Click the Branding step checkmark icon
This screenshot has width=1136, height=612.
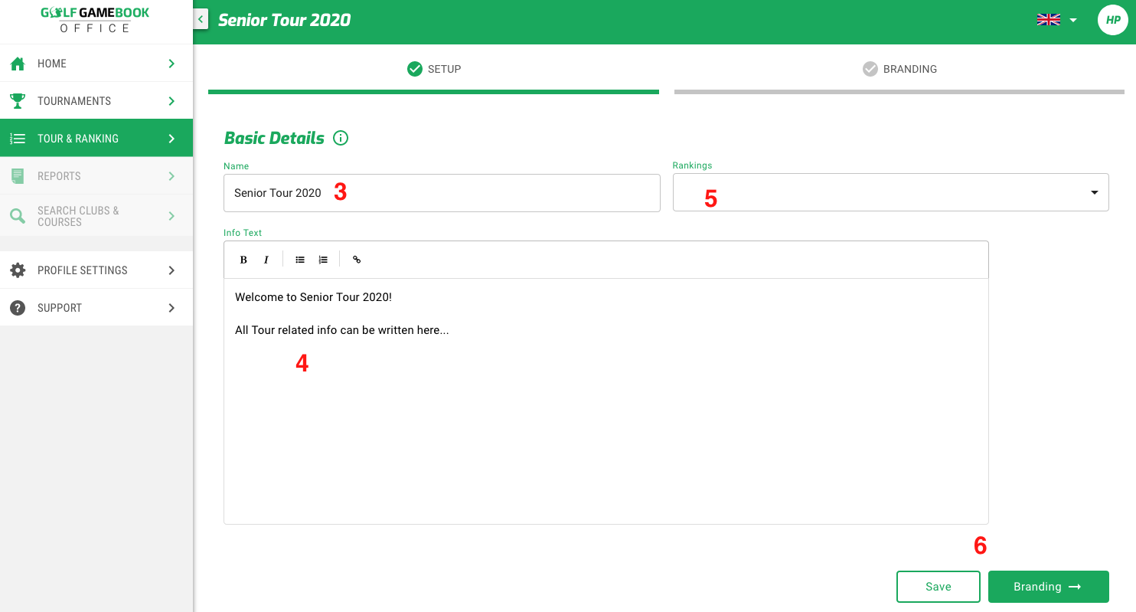click(870, 69)
